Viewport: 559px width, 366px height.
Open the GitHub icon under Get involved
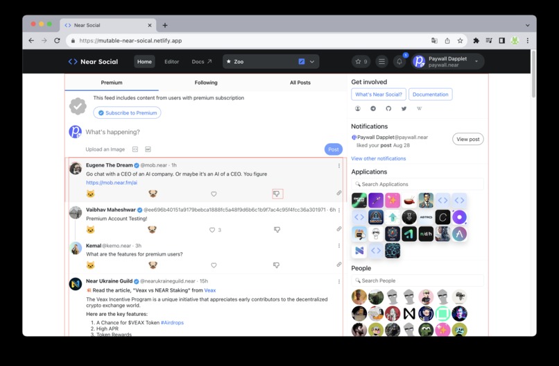pos(388,108)
